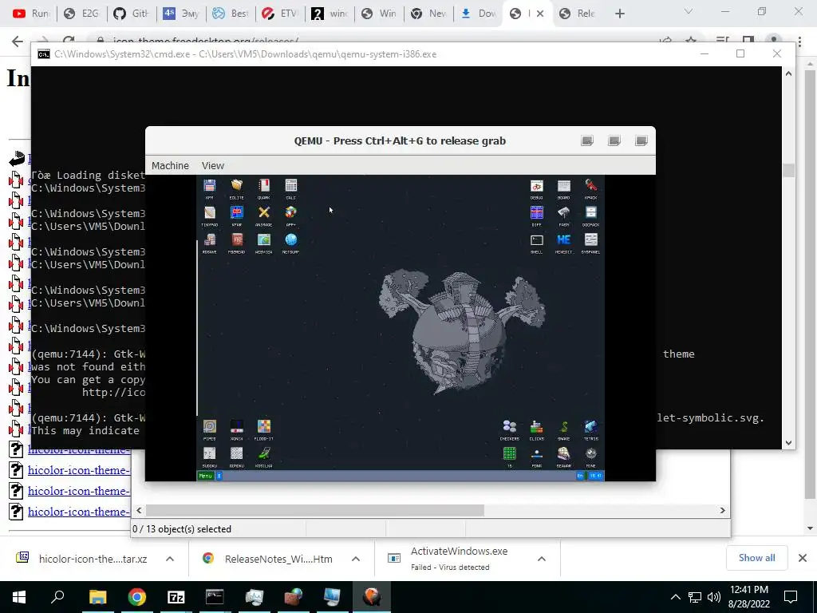
Task: Click the browser Back arrow
Action: tap(18, 42)
